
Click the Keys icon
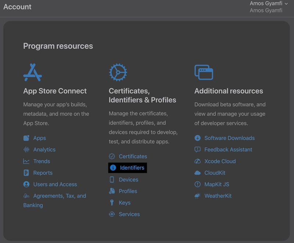pyautogui.click(x=112, y=203)
